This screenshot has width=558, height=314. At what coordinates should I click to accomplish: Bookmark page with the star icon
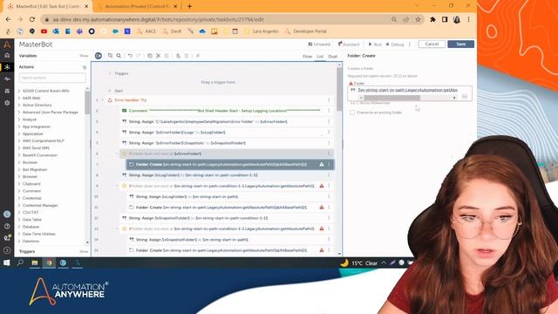click(418, 19)
